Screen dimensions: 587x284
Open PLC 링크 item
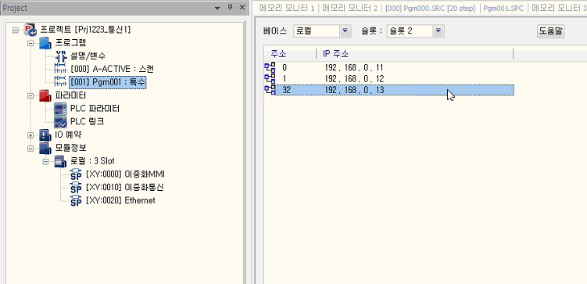[x=87, y=122]
